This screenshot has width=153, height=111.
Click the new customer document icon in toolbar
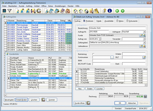17,11
